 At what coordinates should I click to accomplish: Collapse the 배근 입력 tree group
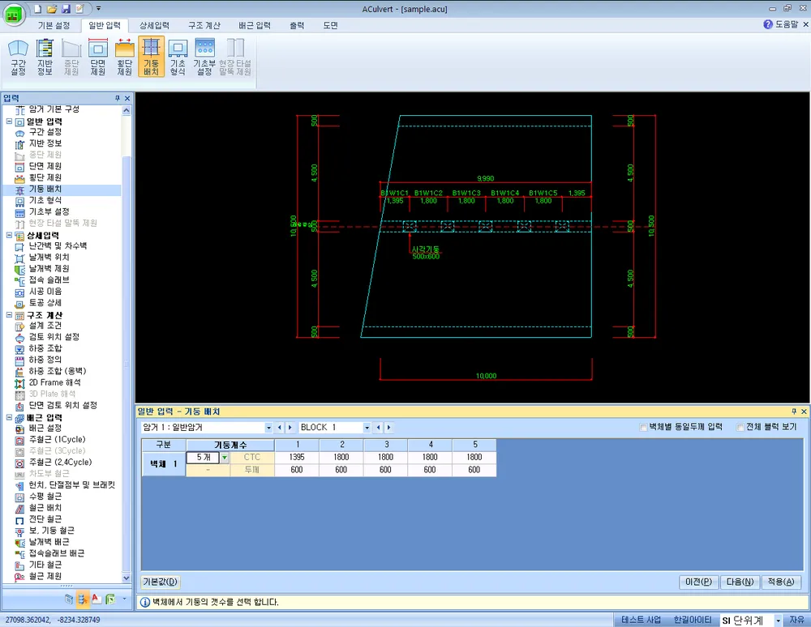pos(9,417)
